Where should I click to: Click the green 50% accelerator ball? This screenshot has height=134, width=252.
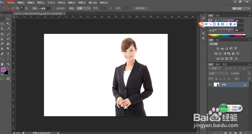pos(223,108)
